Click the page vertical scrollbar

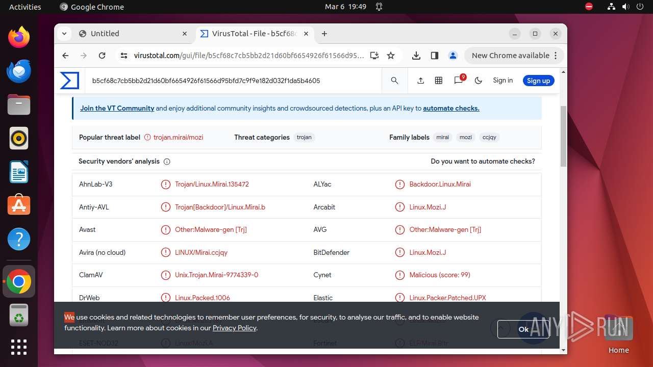coord(563,136)
